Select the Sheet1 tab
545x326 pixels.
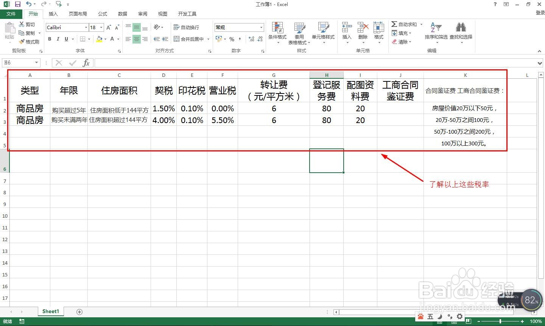click(51, 311)
